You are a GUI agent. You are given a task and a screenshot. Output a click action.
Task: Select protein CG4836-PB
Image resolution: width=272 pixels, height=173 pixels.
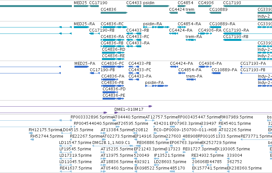113,83
